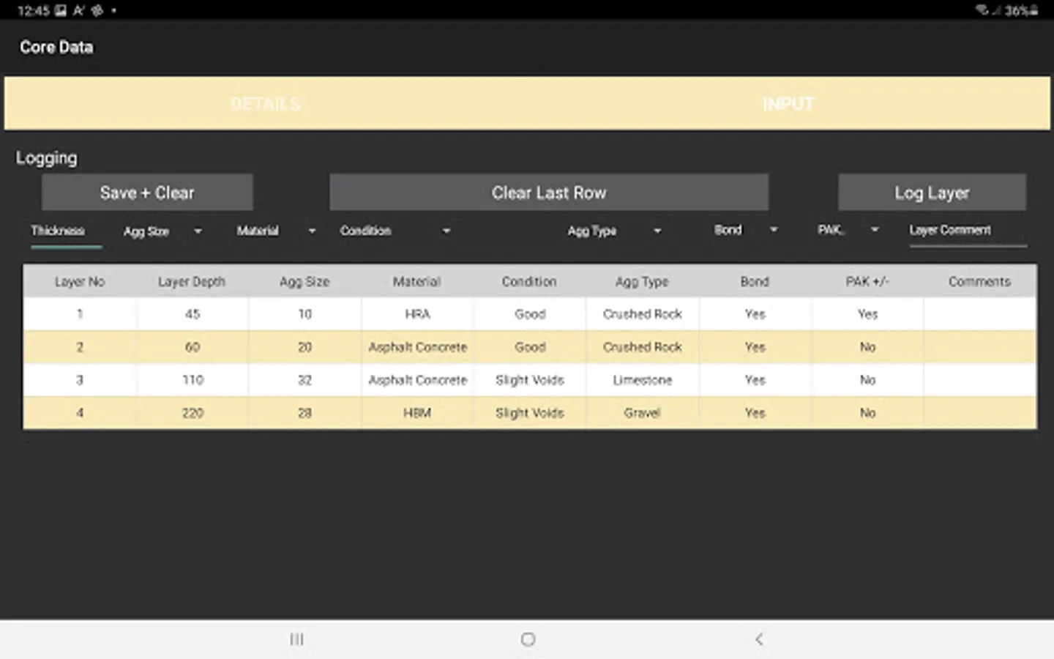Select the Layer No column header
This screenshot has width=1054, height=659.
pos(80,282)
